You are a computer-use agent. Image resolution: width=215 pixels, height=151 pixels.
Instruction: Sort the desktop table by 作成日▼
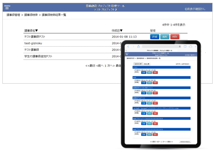(x=117, y=31)
